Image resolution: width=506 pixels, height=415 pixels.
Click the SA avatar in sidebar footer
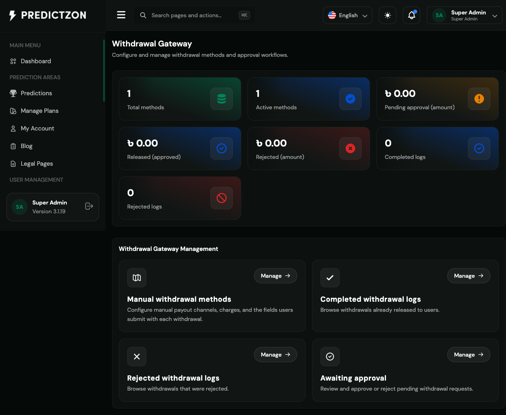20,207
